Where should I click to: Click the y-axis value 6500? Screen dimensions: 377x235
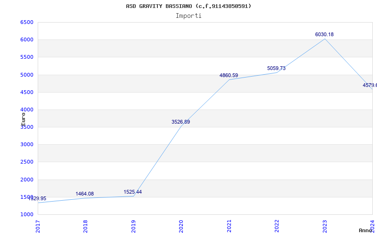(27, 22)
